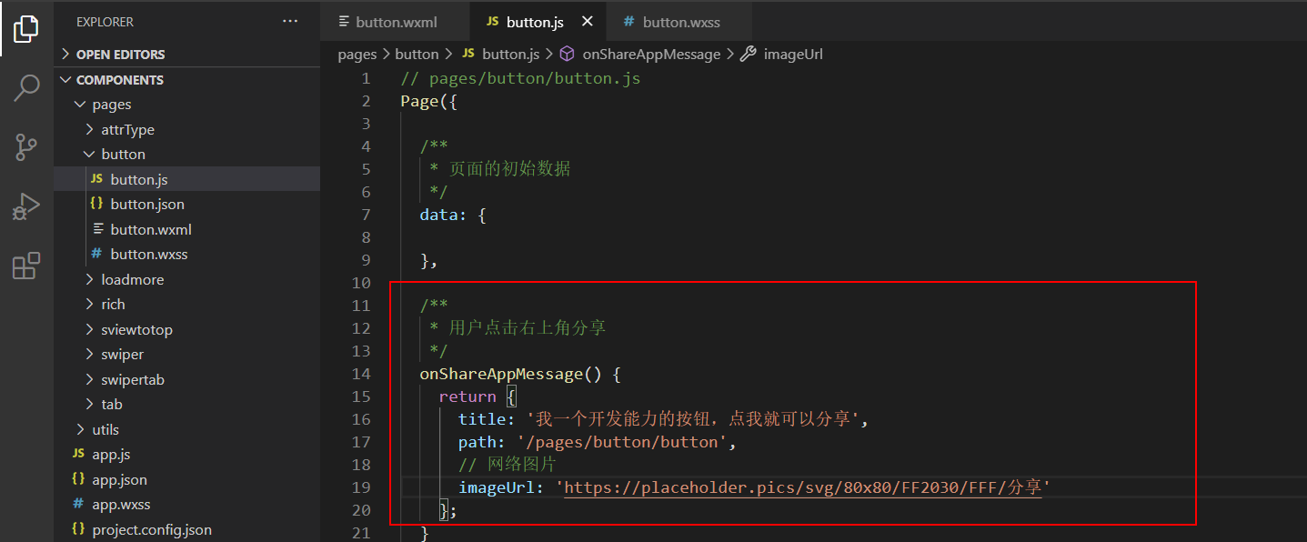
Task: Click comment '// pages/button/button.js'
Action: tap(520, 78)
